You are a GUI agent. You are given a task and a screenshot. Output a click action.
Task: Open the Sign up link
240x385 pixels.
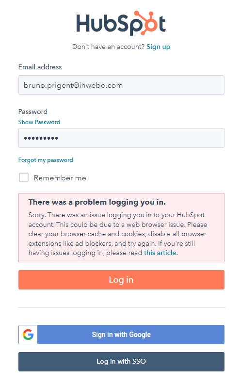point(158,47)
